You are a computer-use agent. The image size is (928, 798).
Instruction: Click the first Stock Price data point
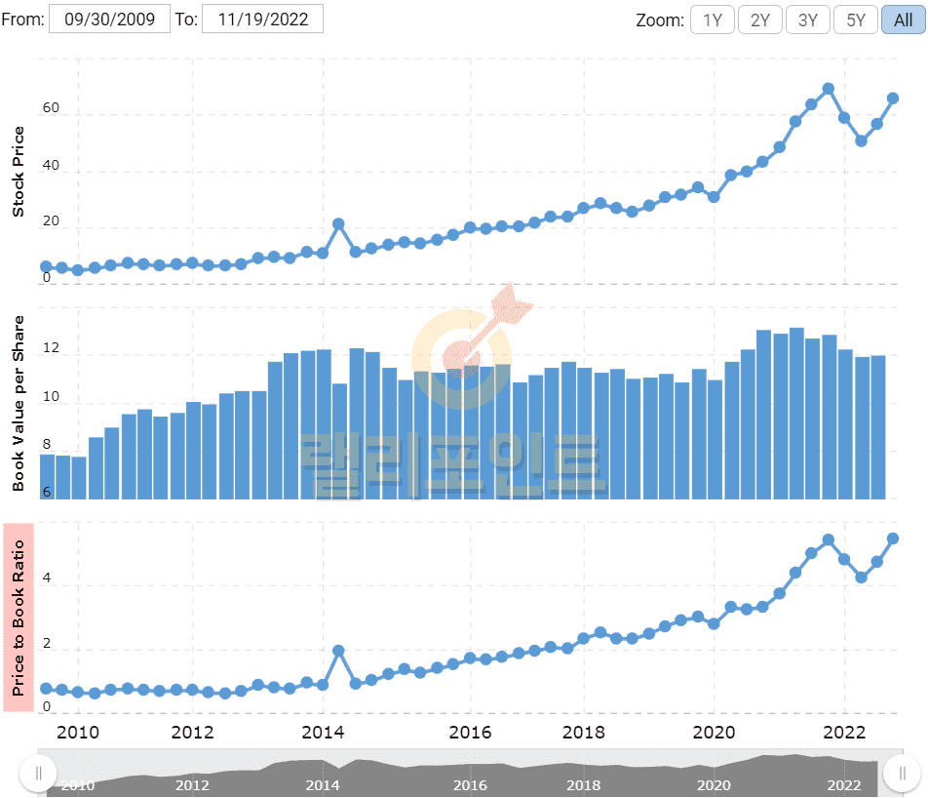click(x=46, y=266)
